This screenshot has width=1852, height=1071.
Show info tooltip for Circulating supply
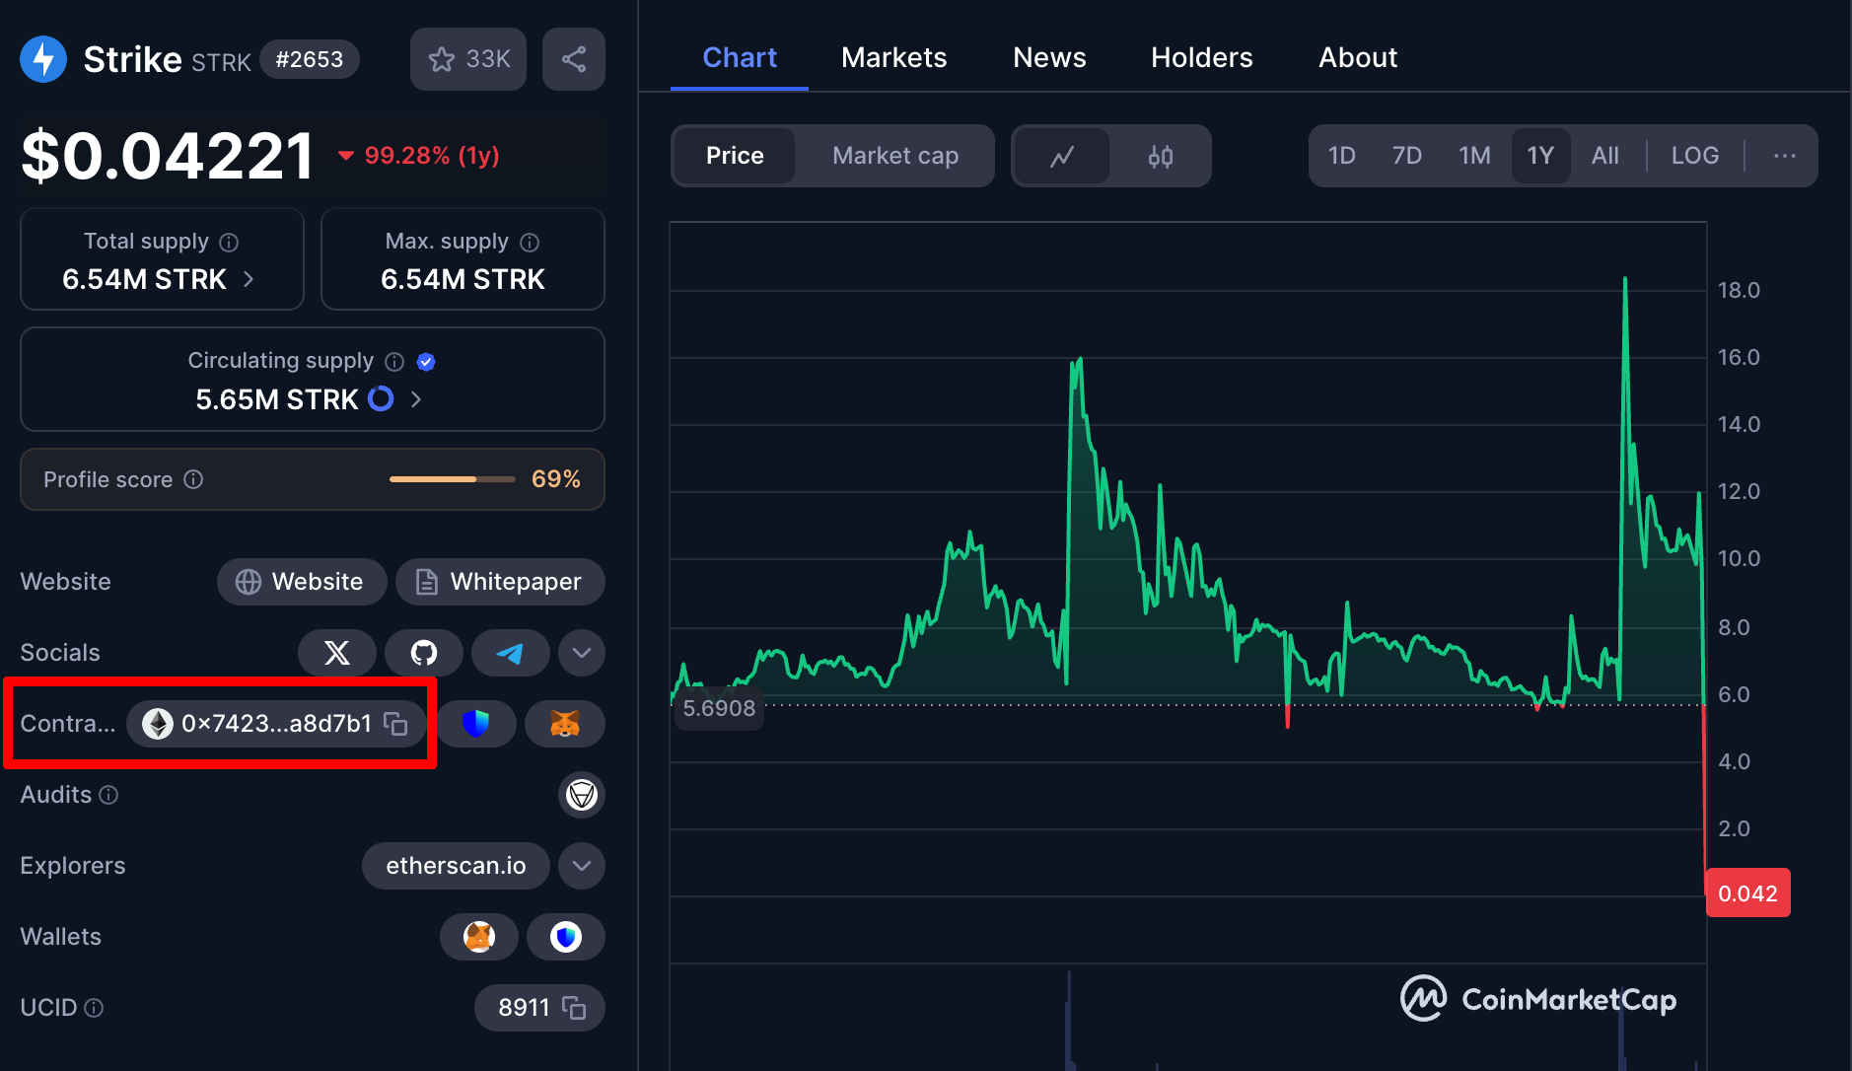(394, 362)
